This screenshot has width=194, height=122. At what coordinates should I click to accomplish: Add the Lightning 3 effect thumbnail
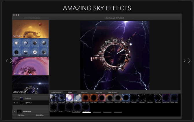[150, 98]
